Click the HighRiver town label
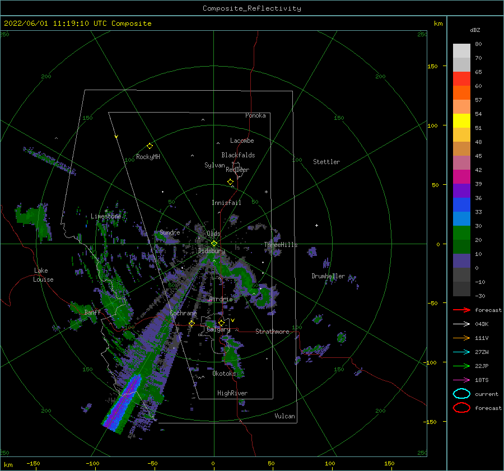This screenshot has height=471, width=504. point(232,393)
